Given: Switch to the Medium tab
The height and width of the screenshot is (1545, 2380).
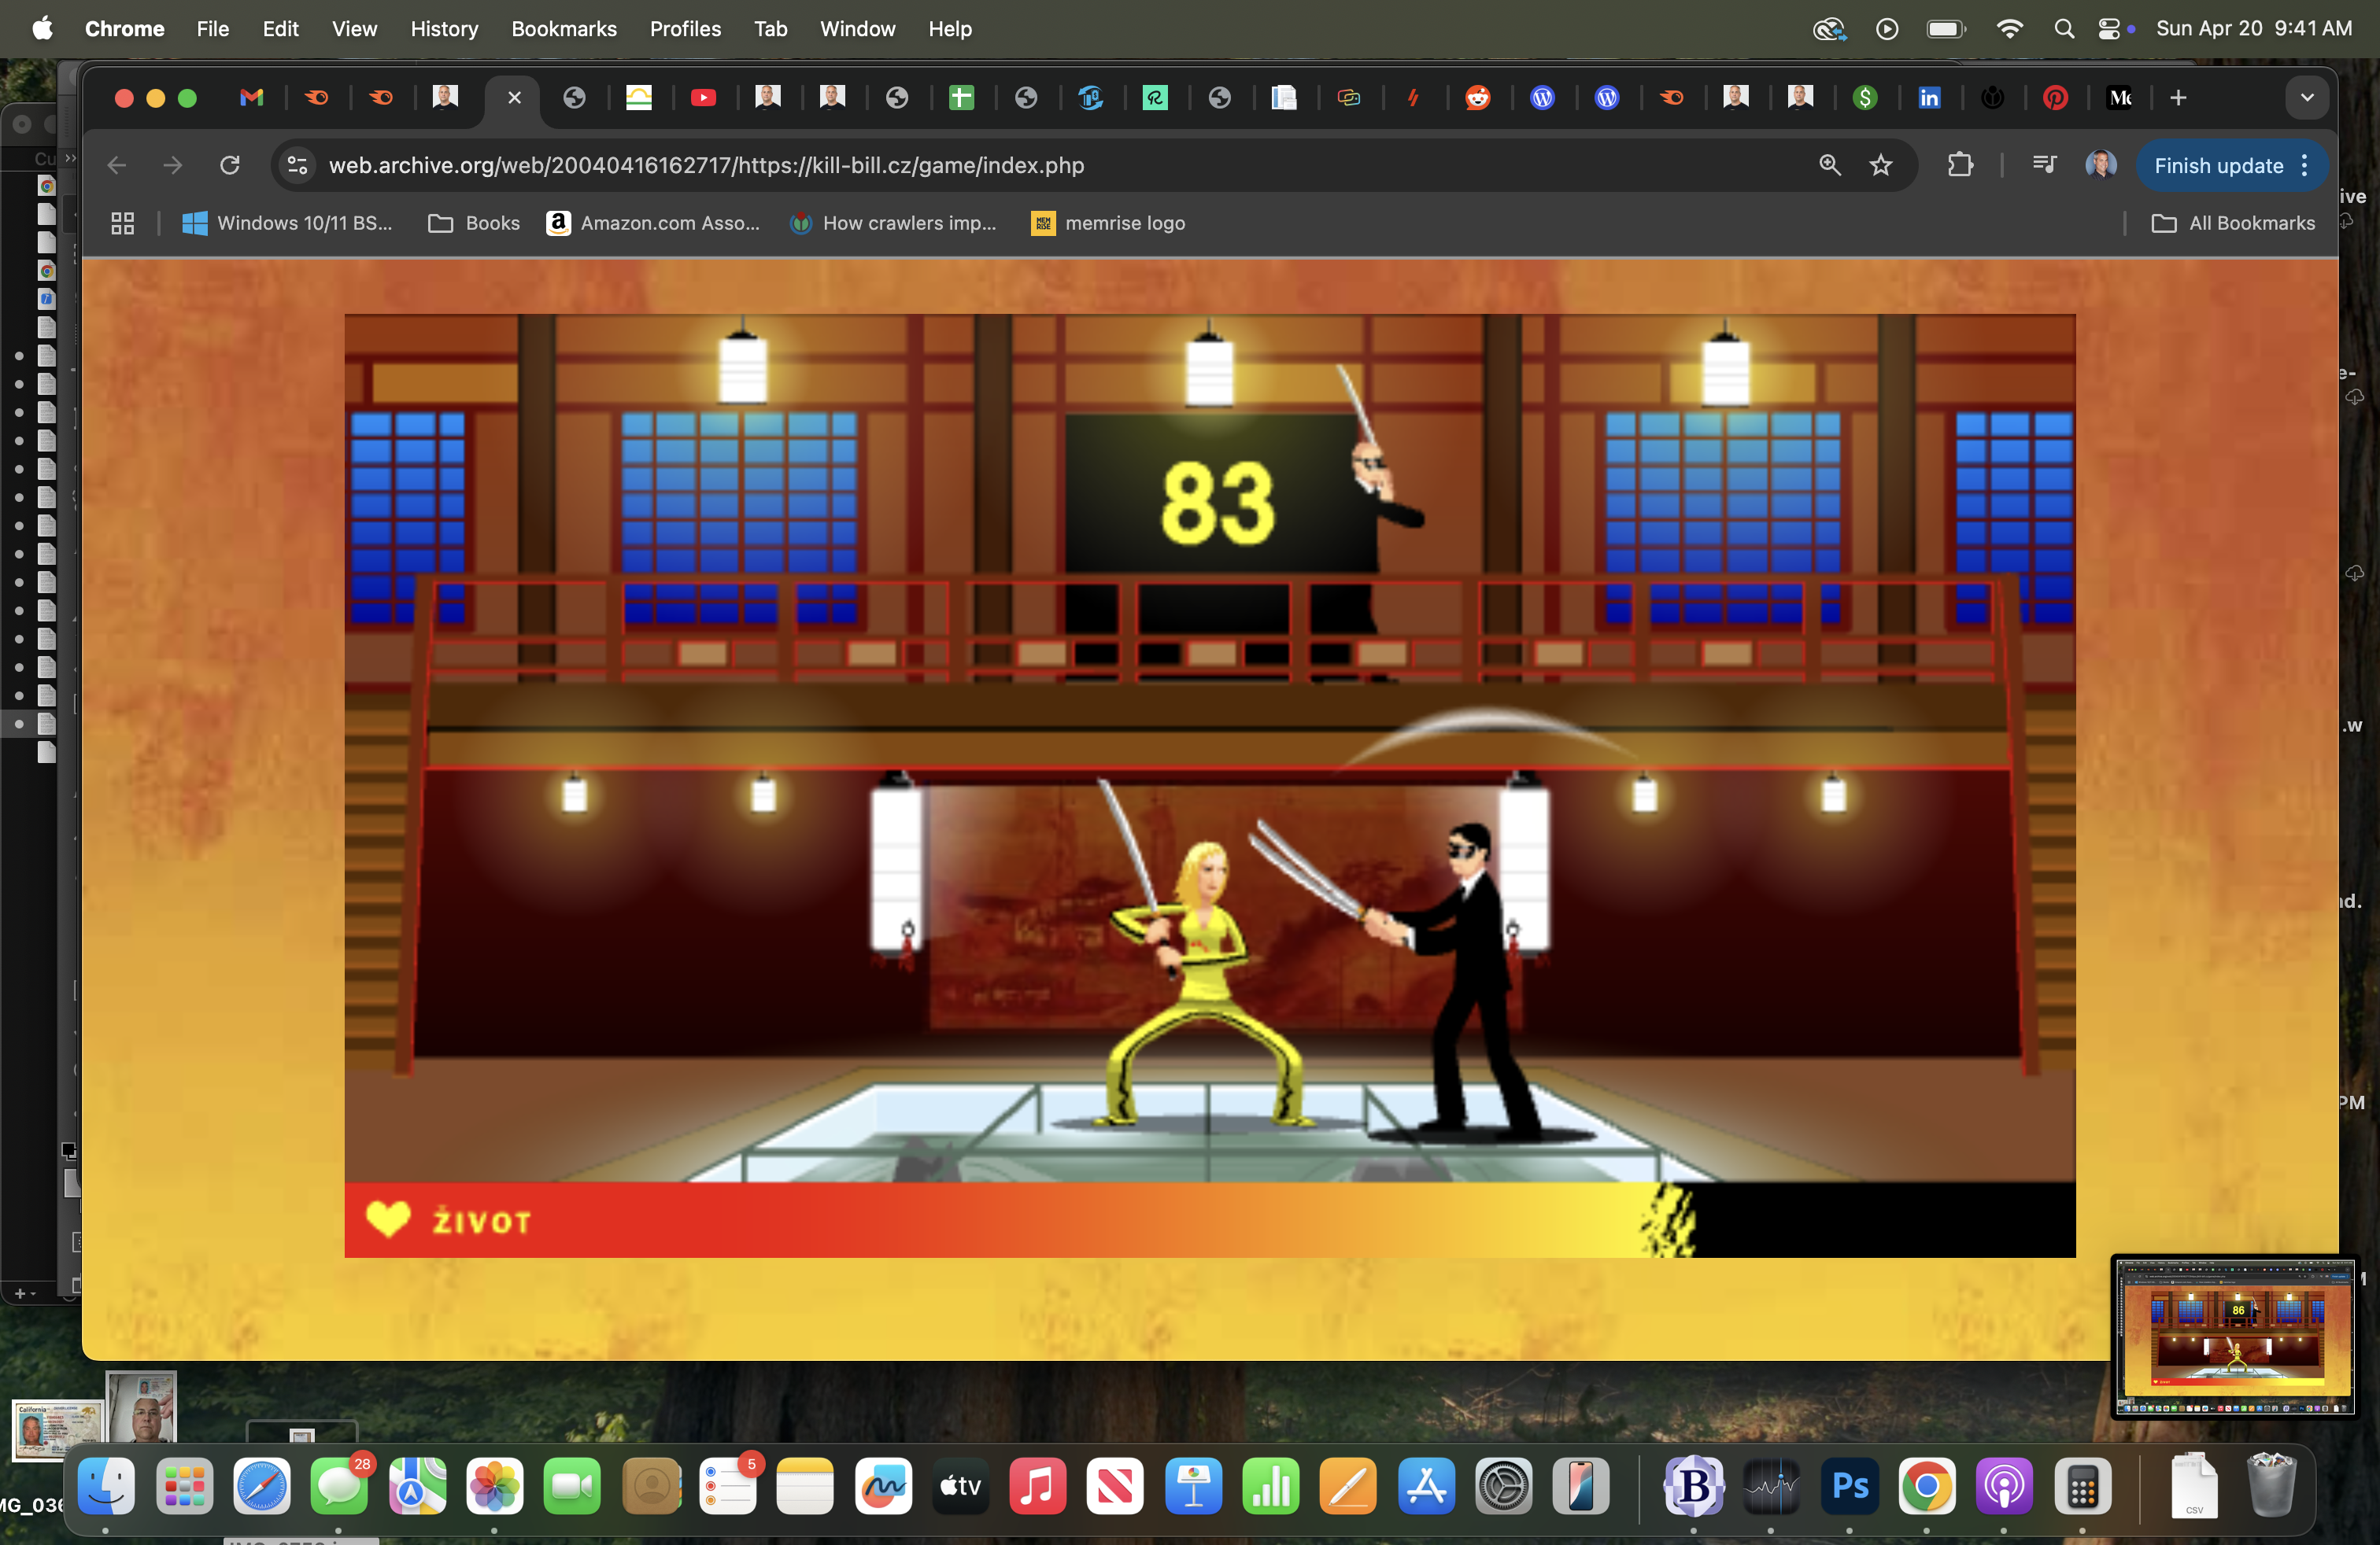Looking at the screenshot, I should pyautogui.click(x=2120, y=98).
